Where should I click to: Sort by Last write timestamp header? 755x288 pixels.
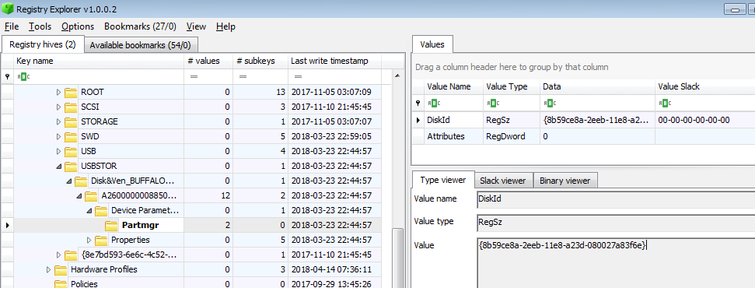pos(334,61)
